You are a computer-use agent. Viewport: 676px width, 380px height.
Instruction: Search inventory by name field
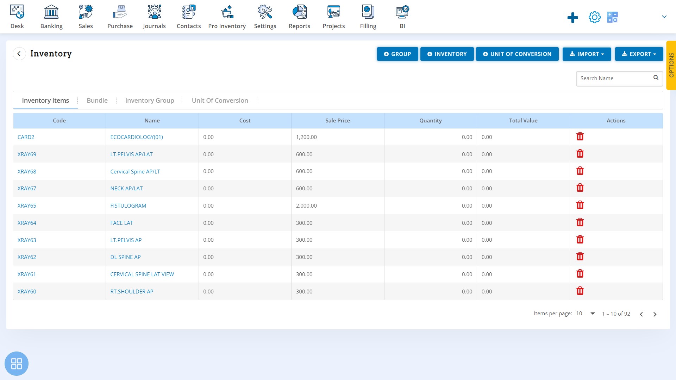[616, 78]
